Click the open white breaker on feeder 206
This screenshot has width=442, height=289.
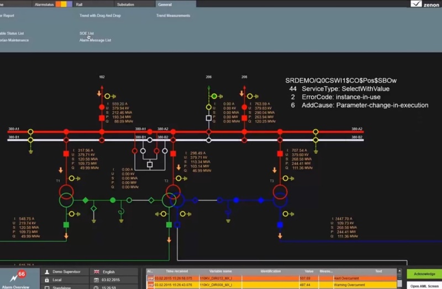[208, 118]
